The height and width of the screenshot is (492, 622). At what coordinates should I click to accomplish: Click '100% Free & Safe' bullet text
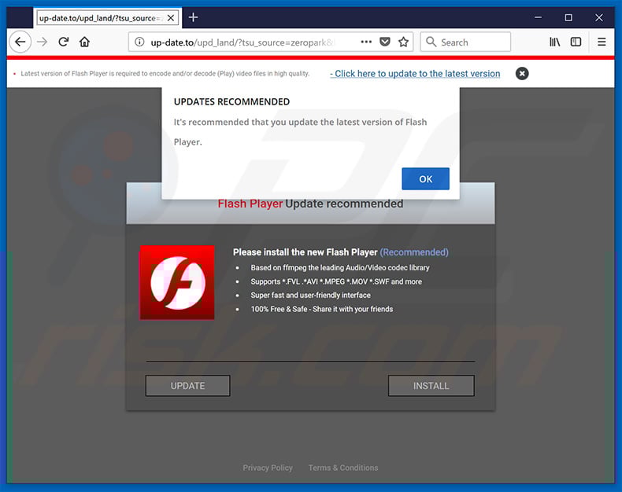(x=322, y=309)
